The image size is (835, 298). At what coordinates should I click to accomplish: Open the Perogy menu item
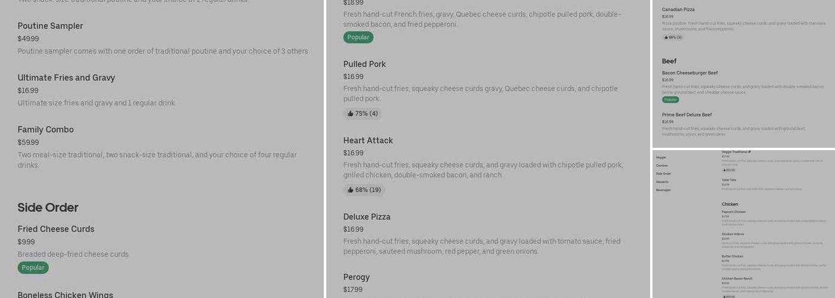(x=357, y=277)
